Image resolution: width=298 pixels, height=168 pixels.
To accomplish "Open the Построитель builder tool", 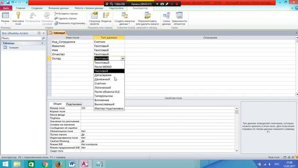I will click(33, 18).
